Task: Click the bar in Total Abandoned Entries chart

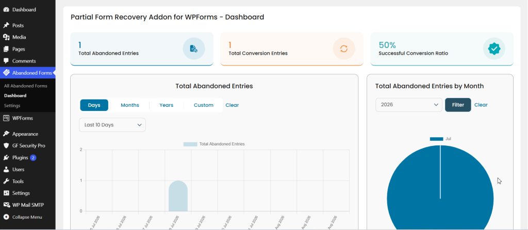Action: (x=178, y=196)
